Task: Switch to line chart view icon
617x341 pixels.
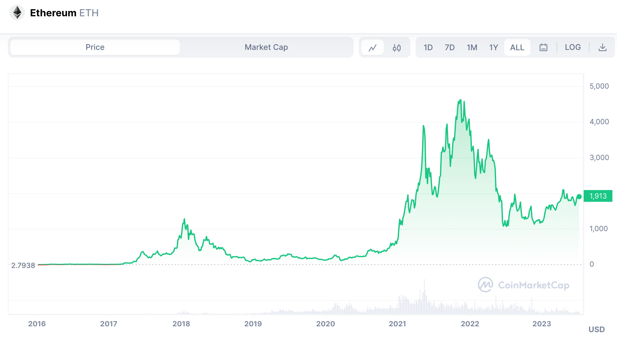Action: pyautogui.click(x=373, y=48)
